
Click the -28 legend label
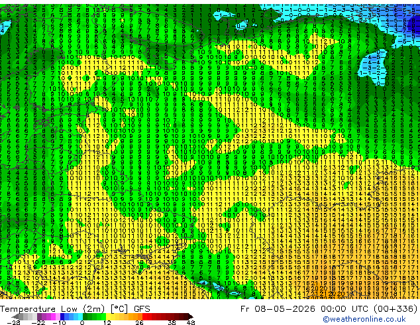(13, 322)
